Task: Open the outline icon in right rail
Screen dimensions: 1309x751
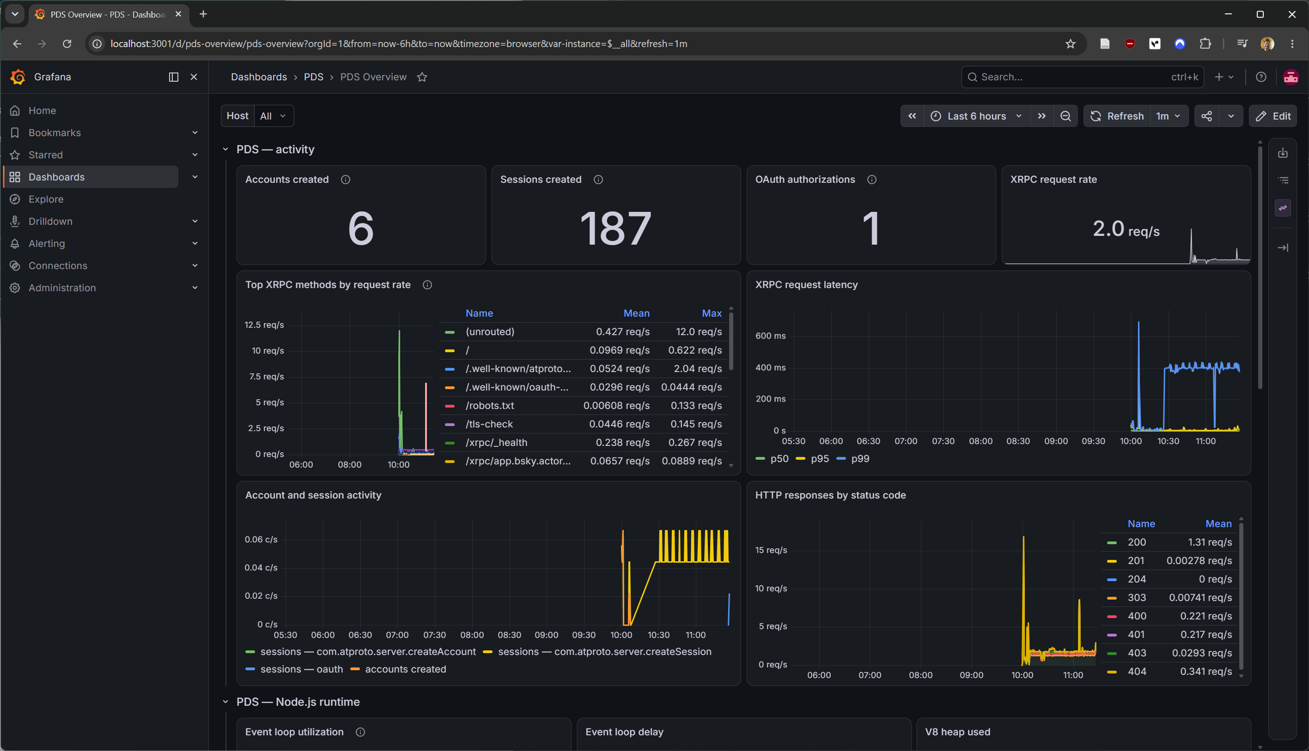Action: pos(1283,180)
